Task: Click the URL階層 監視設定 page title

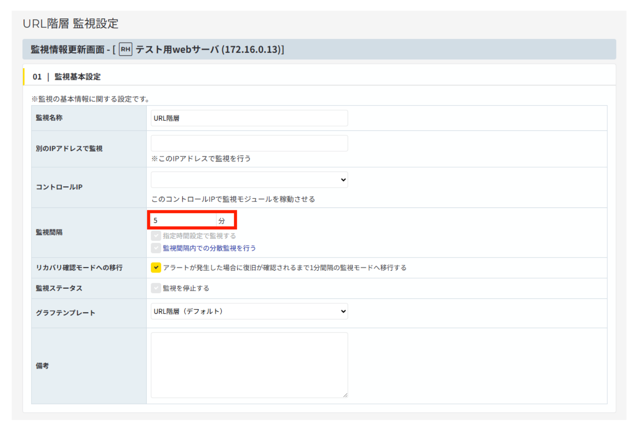Action: pos(71,24)
